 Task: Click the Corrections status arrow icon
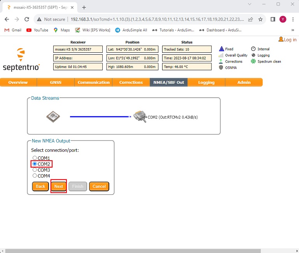point(222,61)
